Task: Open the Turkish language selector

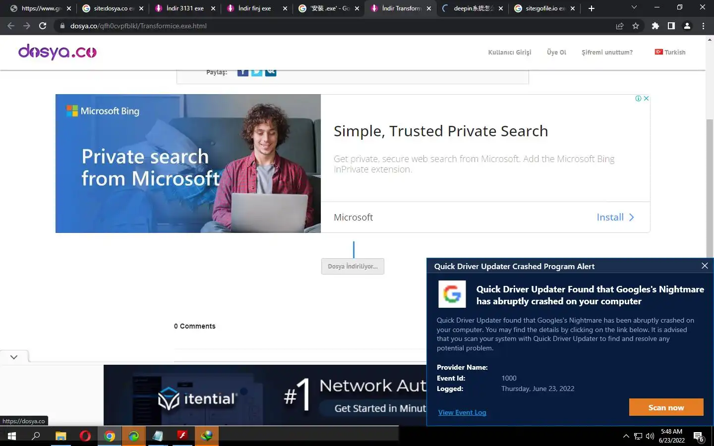Action: click(670, 52)
